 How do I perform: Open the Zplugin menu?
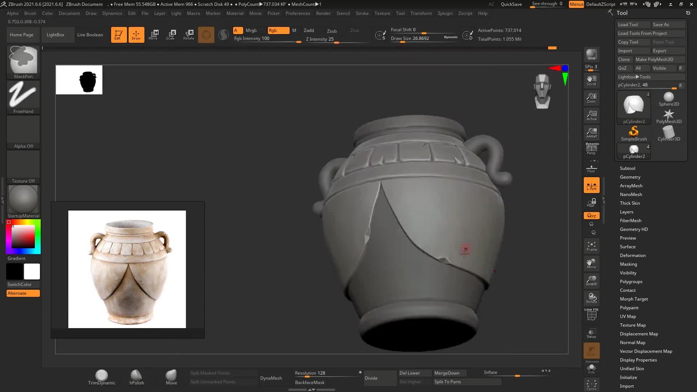pyautogui.click(x=445, y=13)
